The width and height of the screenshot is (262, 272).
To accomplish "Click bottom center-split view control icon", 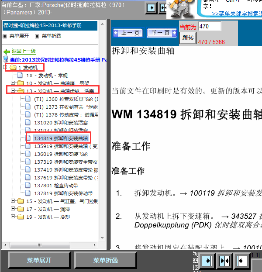I will coord(224,261).
